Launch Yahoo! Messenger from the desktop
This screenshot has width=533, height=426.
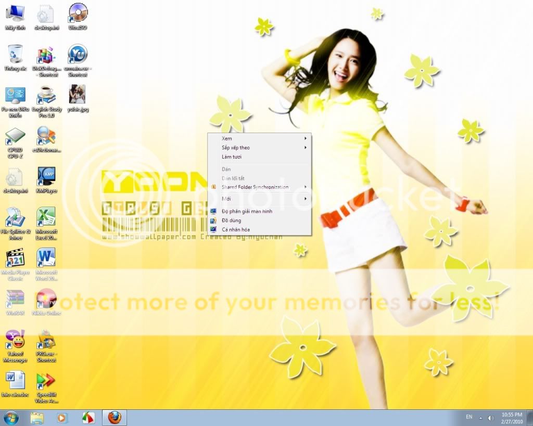pyautogui.click(x=15, y=340)
